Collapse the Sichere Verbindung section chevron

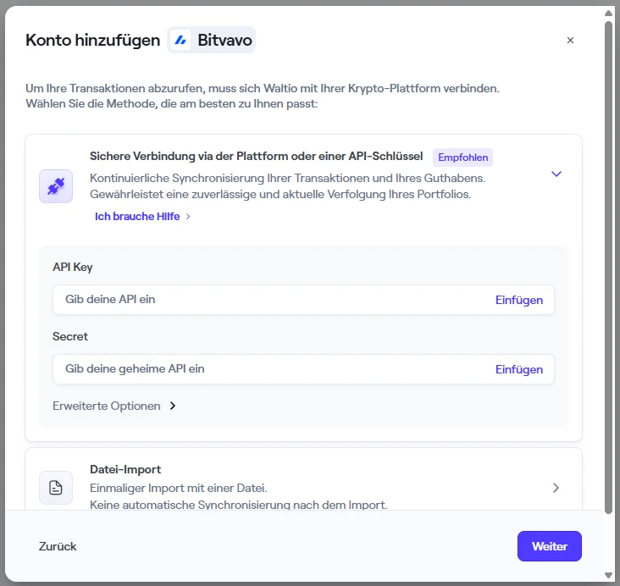[x=556, y=174]
